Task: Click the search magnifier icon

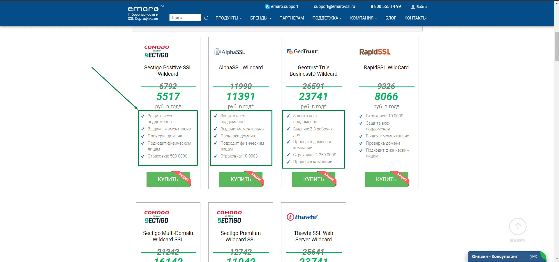Action: 207,18
